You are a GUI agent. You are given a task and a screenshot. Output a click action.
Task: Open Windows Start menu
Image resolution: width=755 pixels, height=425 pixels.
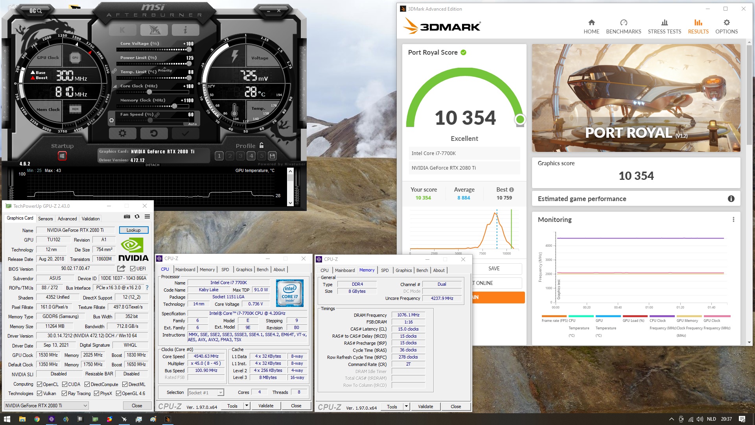tap(7, 419)
